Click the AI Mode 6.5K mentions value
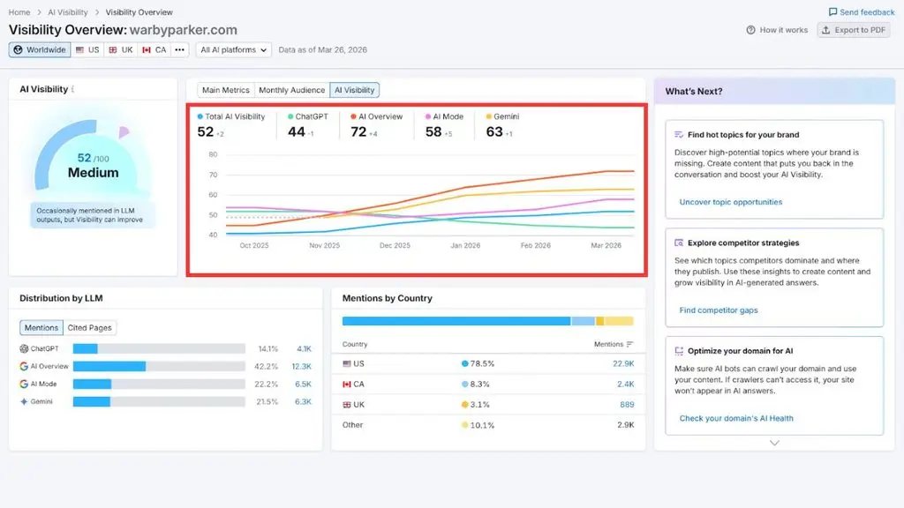The width and height of the screenshot is (904, 508). coord(304,385)
